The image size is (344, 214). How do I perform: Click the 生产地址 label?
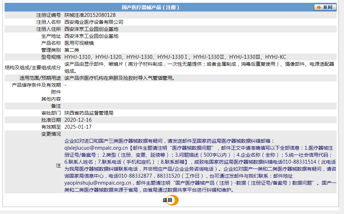[x=51, y=36]
